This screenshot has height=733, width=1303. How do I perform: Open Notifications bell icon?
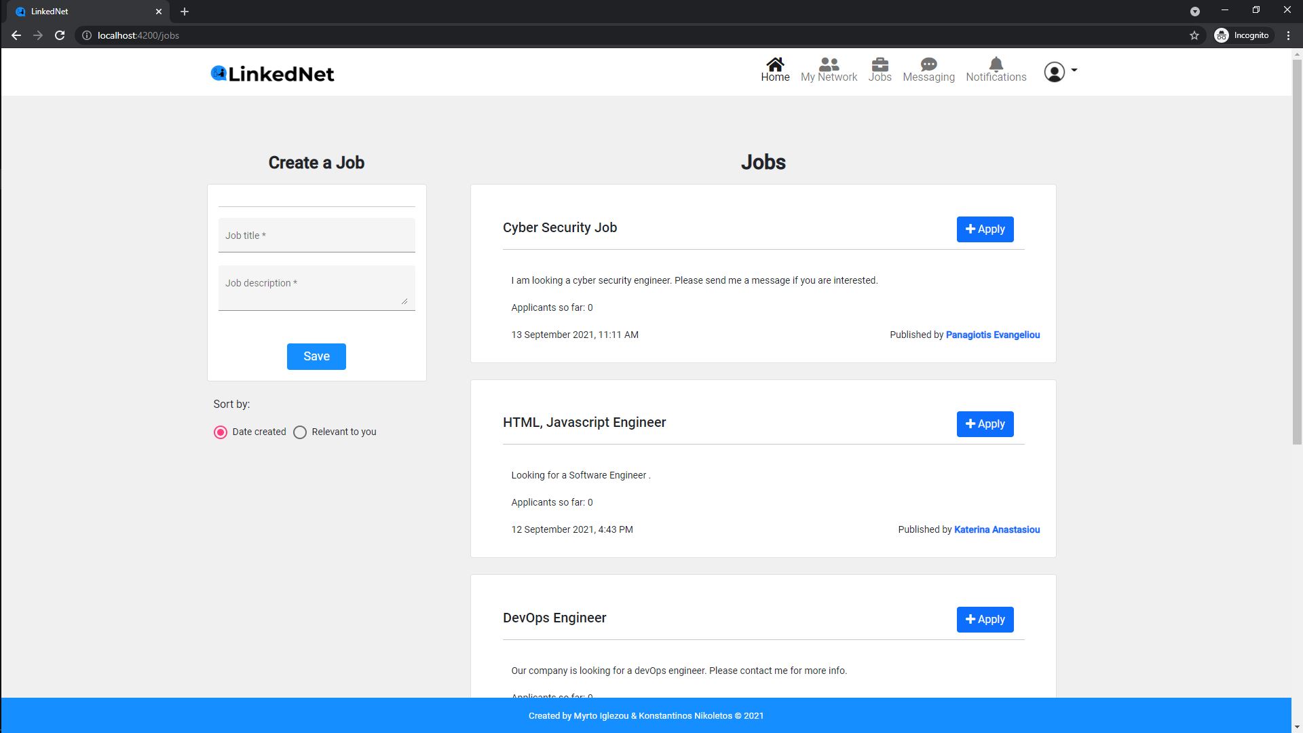tap(996, 64)
